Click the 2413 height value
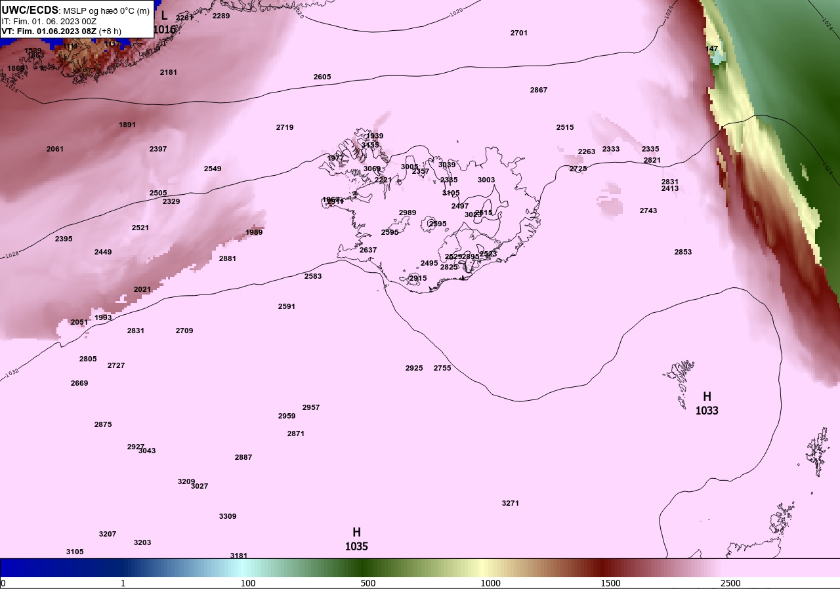 pos(670,188)
